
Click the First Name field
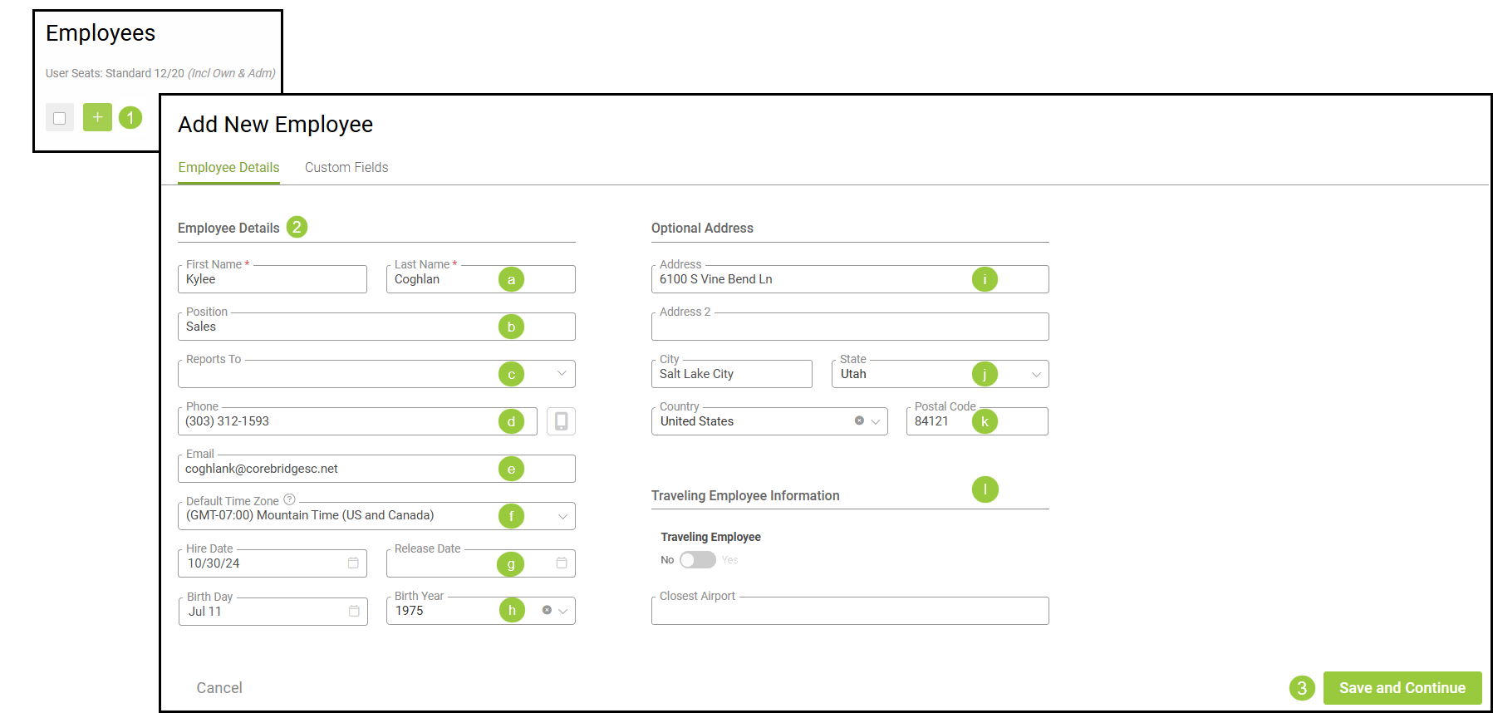(273, 279)
